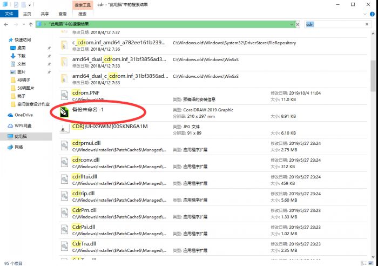
Task: Select WPS网盘 in navigation pane
Action: pyautogui.click(x=23, y=125)
